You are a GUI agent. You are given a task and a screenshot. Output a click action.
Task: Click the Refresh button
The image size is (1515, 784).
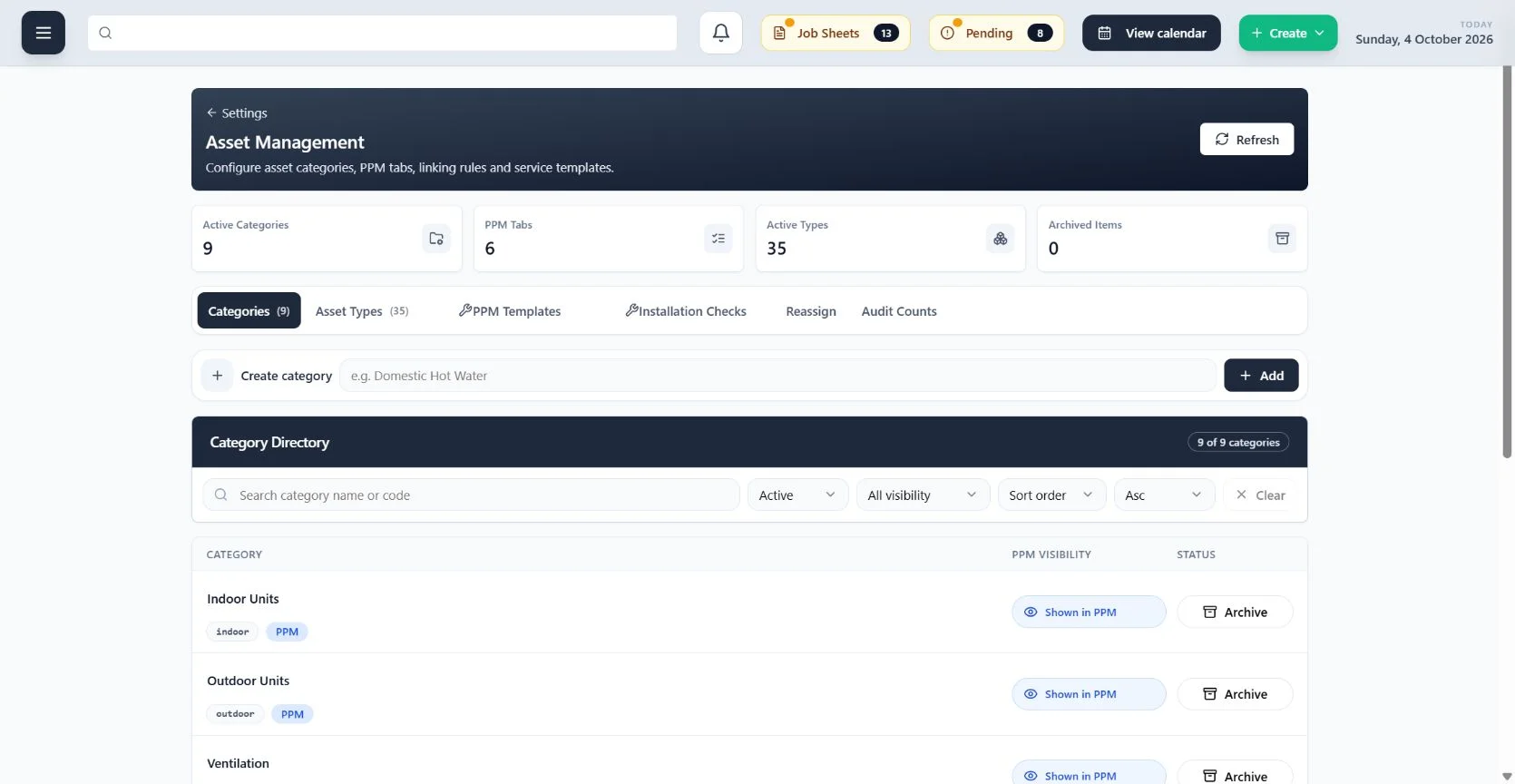click(1246, 139)
